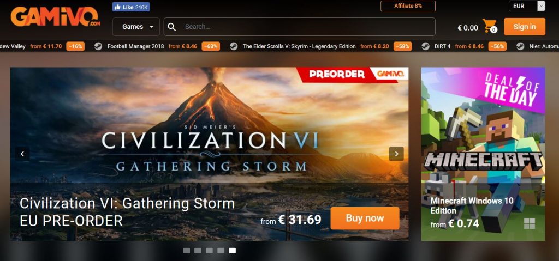Show the previous carousel slide
The image size is (559, 261).
pyautogui.click(x=22, y=154)
